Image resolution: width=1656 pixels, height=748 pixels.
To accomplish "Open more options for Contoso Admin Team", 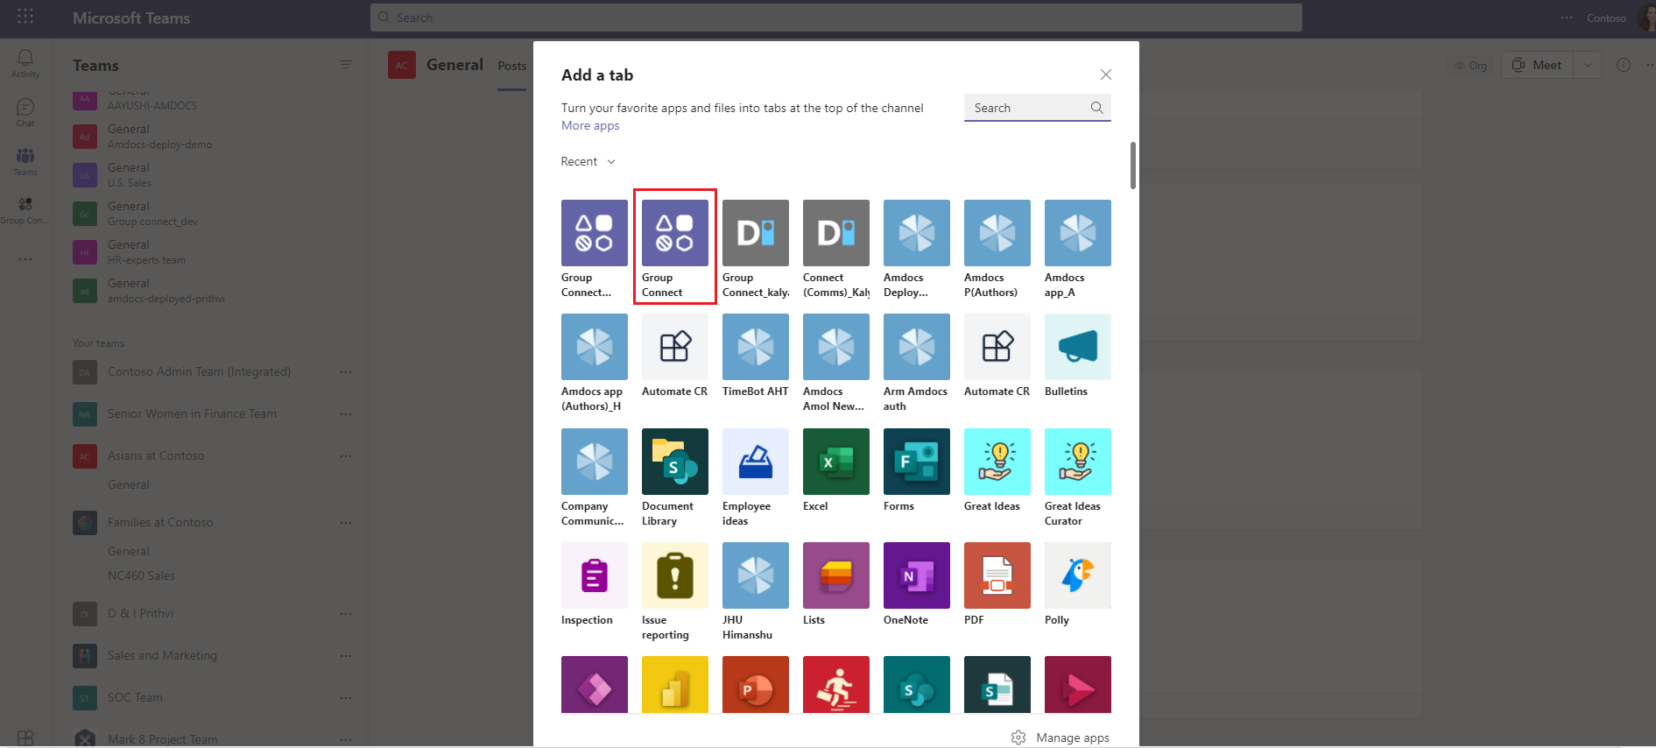I will [346, 372].
